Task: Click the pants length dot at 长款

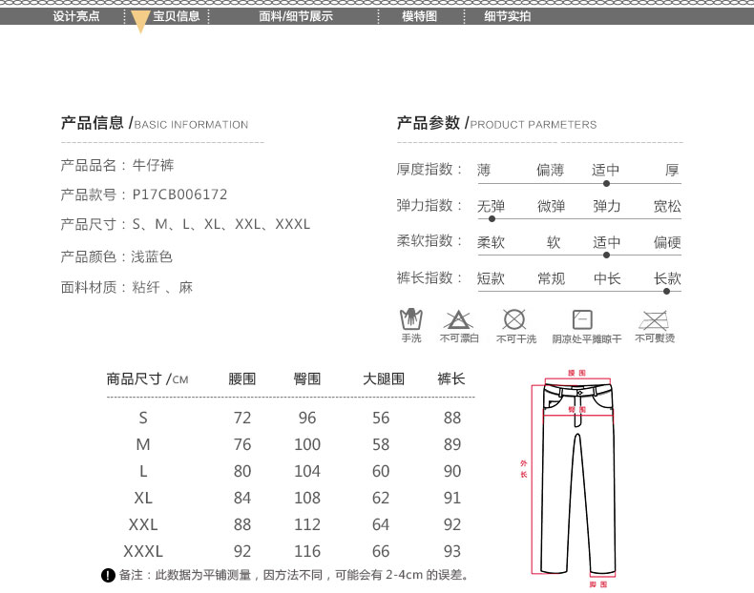Action: [666, 291]
